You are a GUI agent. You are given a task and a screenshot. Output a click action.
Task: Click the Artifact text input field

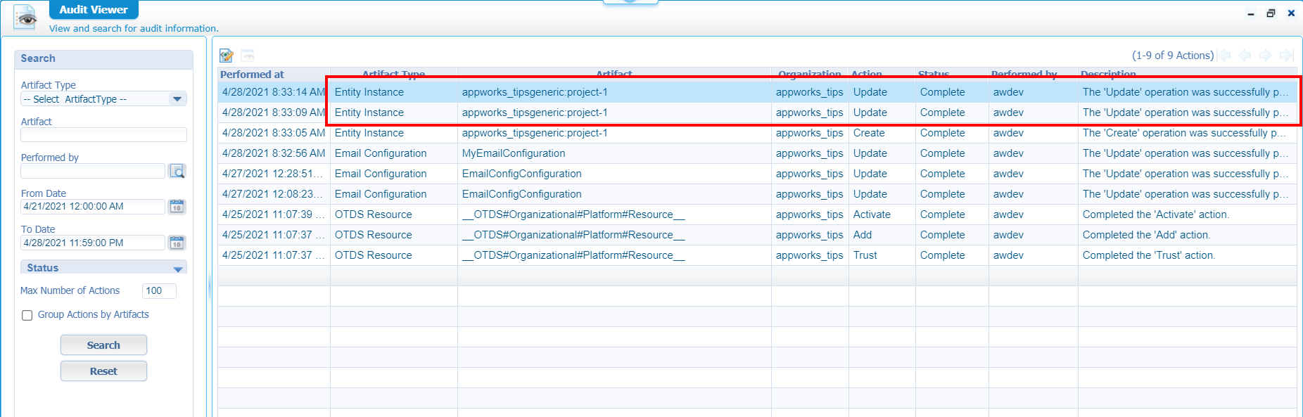point(103,135)
